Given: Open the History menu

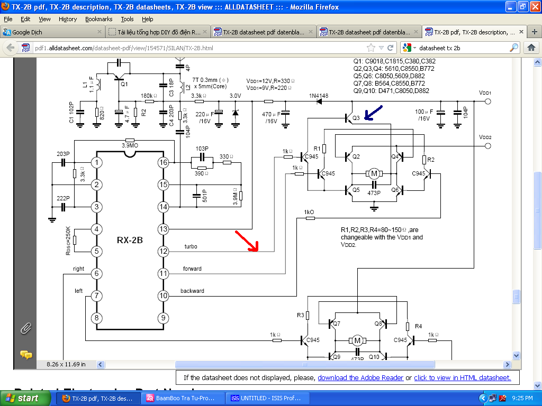Looking at the screenshot, I should 68,20.
